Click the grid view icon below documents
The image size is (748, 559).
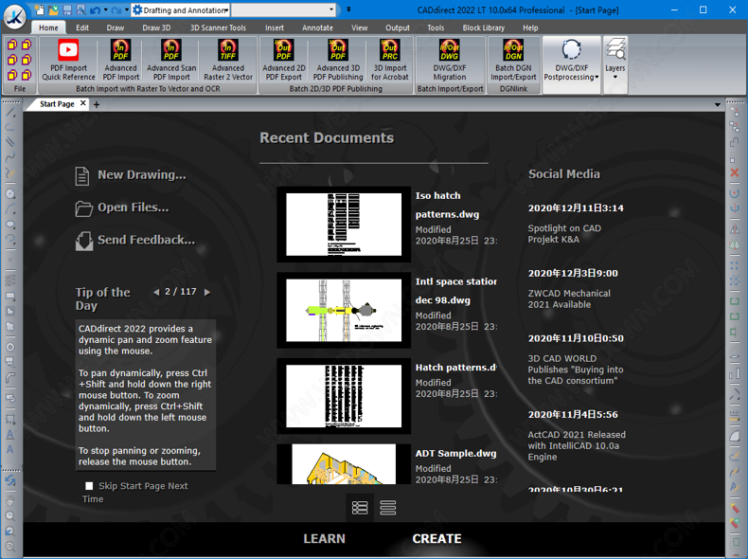[x=360, y=508]
